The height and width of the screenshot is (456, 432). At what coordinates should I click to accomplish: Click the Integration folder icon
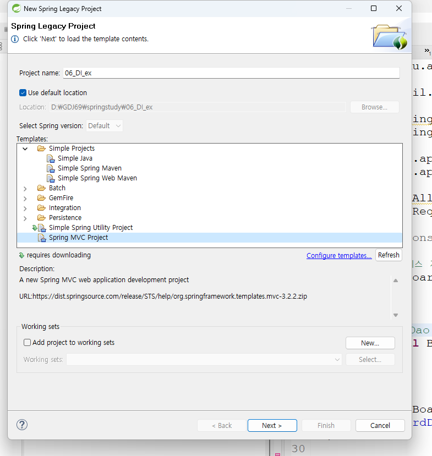(42, 207)
